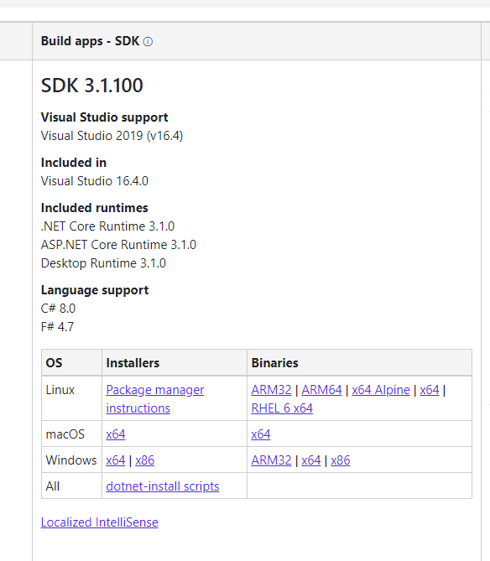490x561 pixels.
Task: Click the macOS row label
Action: coord(65,434)
